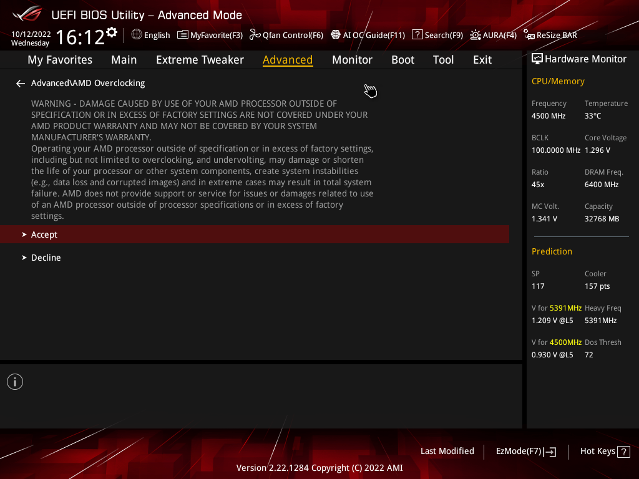
Task: Switch to Tool tab
Action: (443, 60)
